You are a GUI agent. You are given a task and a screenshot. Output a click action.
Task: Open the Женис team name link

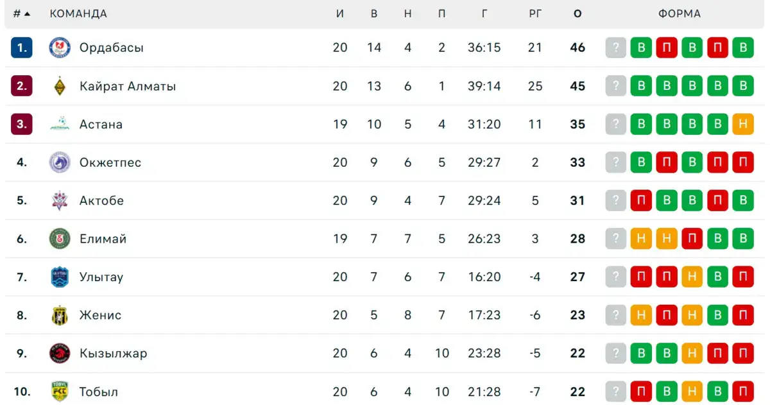[100, 315]
